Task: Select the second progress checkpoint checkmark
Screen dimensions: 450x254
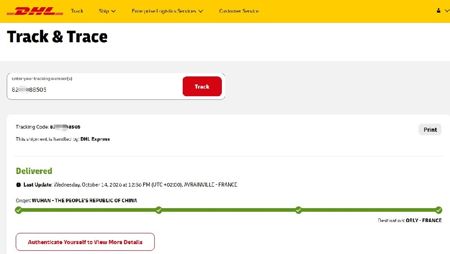Action: (159, 210)
